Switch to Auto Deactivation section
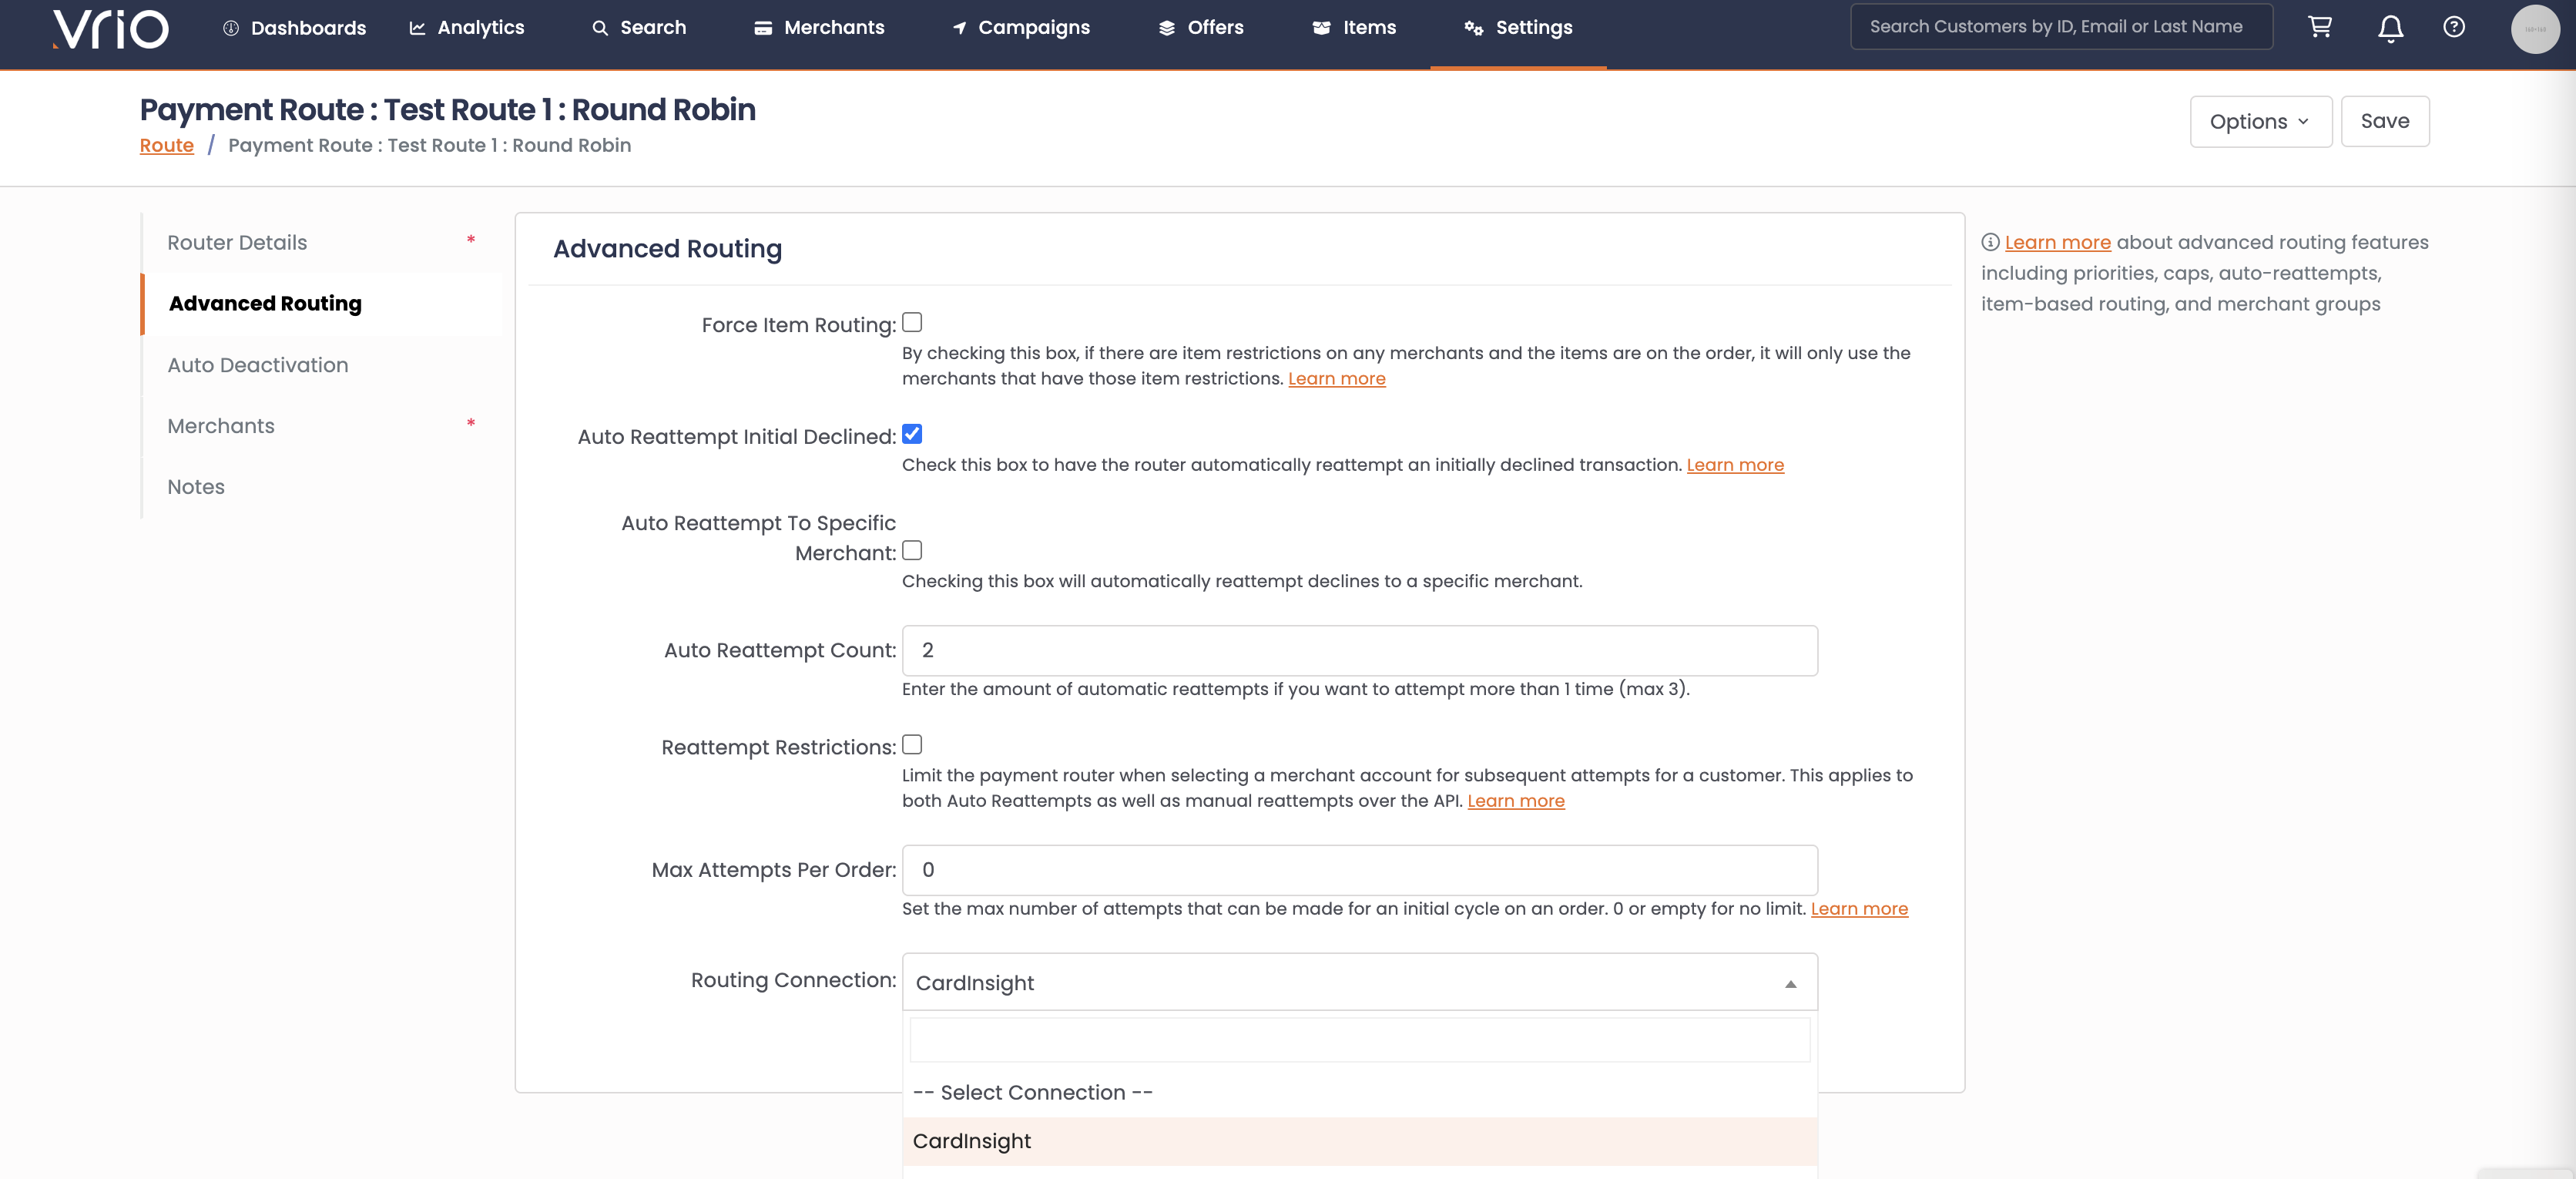Viewport: 2576px width, 1179px height. coord(258,365)
